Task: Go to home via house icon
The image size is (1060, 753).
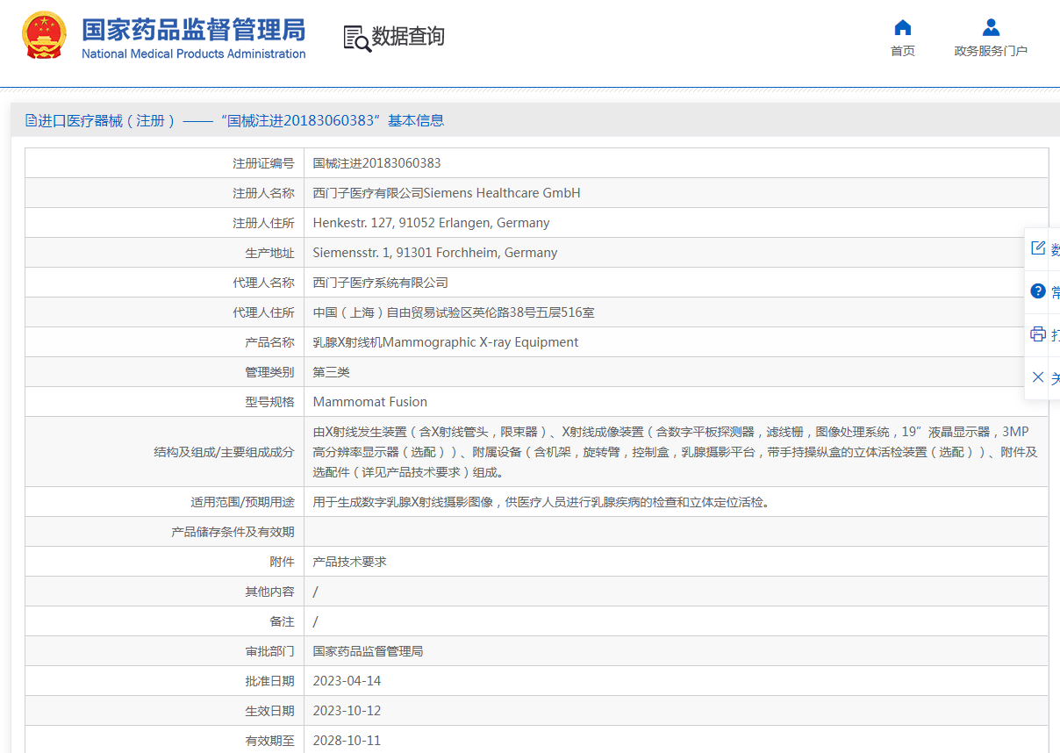Action: (902, 27)
